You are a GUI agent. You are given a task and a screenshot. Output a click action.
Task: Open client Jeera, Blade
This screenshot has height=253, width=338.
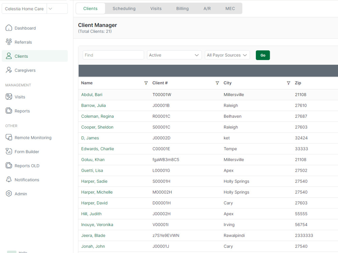pyautogui.click(x=93, y=235)
